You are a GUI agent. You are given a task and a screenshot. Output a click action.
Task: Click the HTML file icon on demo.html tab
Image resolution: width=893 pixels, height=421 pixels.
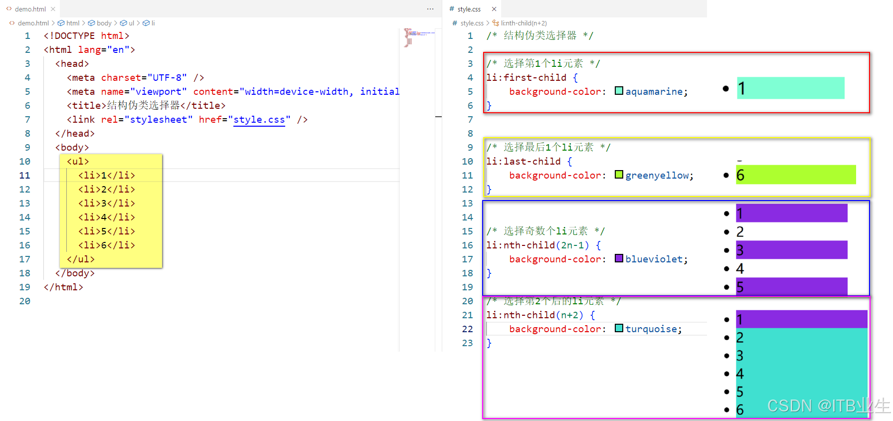[9, 9]
